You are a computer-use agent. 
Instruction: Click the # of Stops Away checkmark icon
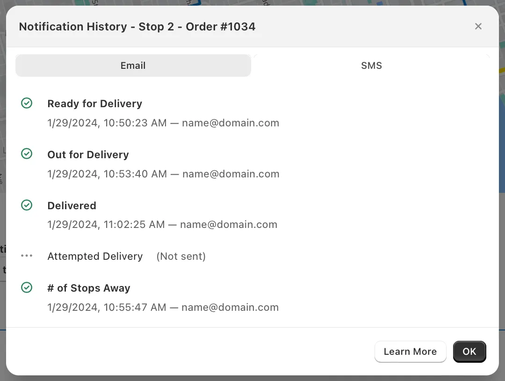tap(27, 287)
